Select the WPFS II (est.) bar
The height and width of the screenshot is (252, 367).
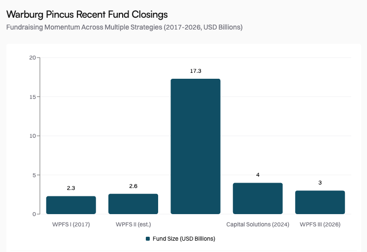tap(133, 204)
